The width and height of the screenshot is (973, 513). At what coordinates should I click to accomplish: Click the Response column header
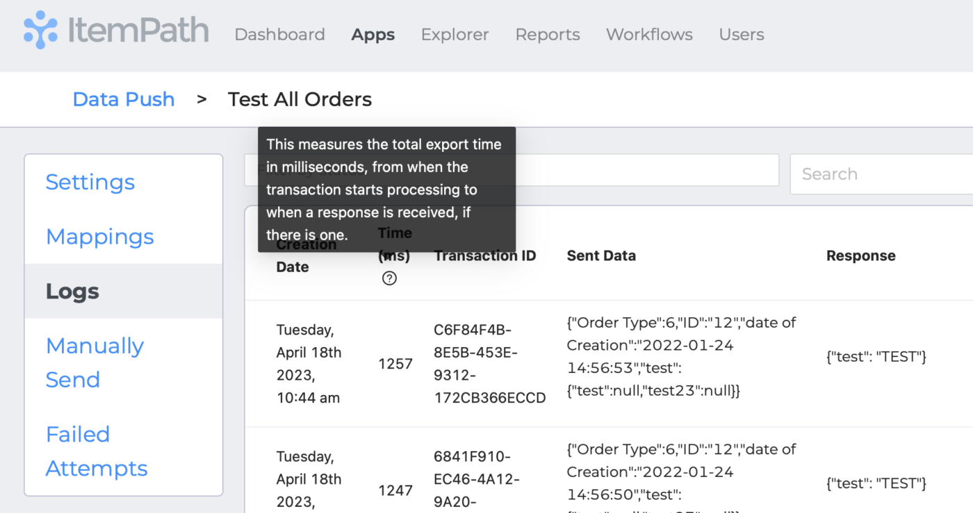[x=860, y=255]
